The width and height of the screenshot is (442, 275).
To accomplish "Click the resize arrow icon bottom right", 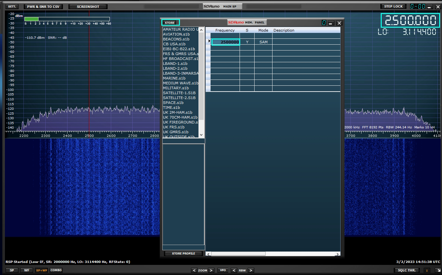I will coord(438,270).
